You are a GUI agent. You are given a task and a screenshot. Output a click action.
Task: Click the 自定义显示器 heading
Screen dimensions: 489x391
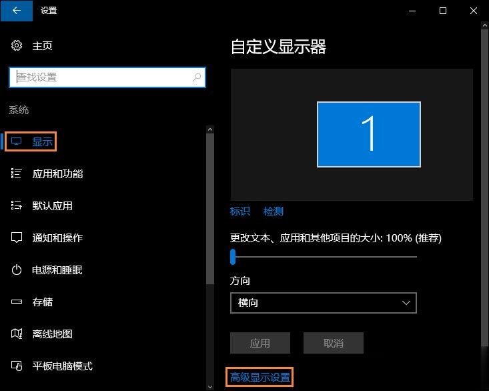click(278, 47)
